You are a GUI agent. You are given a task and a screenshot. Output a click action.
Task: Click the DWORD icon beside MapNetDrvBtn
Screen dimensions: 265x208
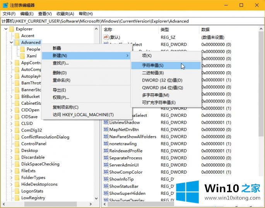(106, 130)
